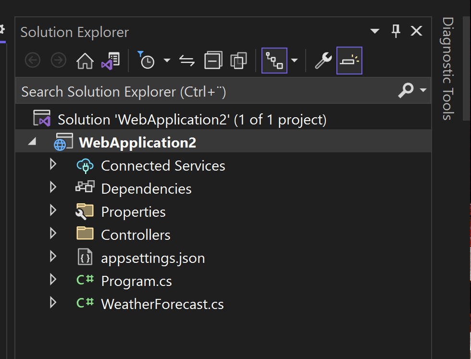Open the window position dropdown arrow in title bar

pyautogui.click(x=374, y=31)
